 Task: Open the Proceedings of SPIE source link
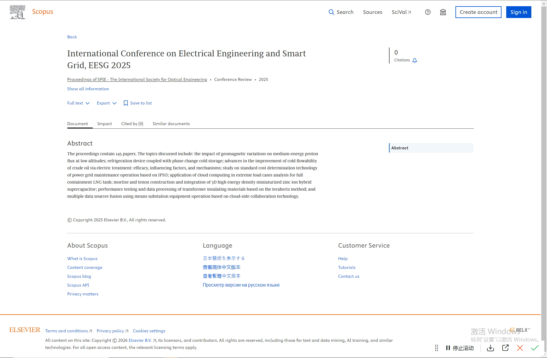[x=137, y=79]
